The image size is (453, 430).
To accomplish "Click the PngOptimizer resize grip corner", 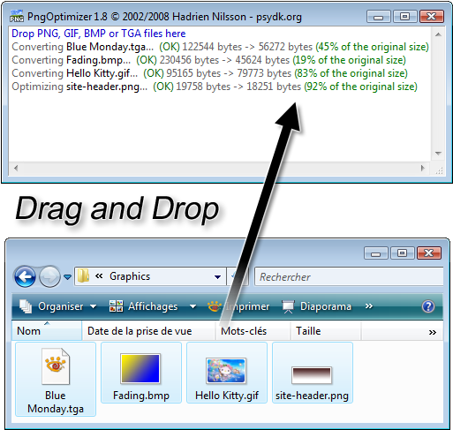I will tap(439, 170).
